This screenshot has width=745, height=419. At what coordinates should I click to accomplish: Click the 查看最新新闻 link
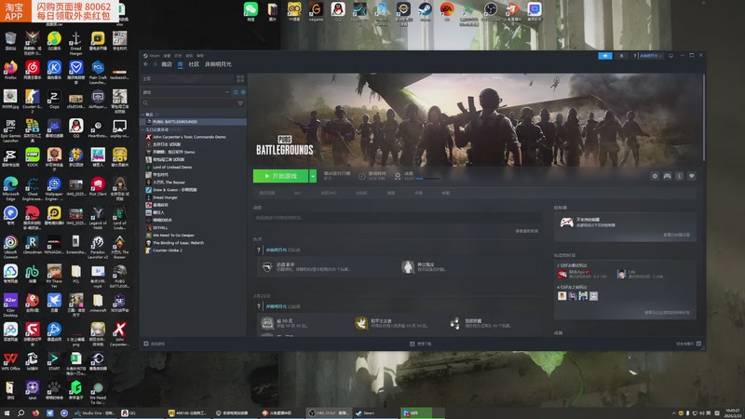[527, 231]
